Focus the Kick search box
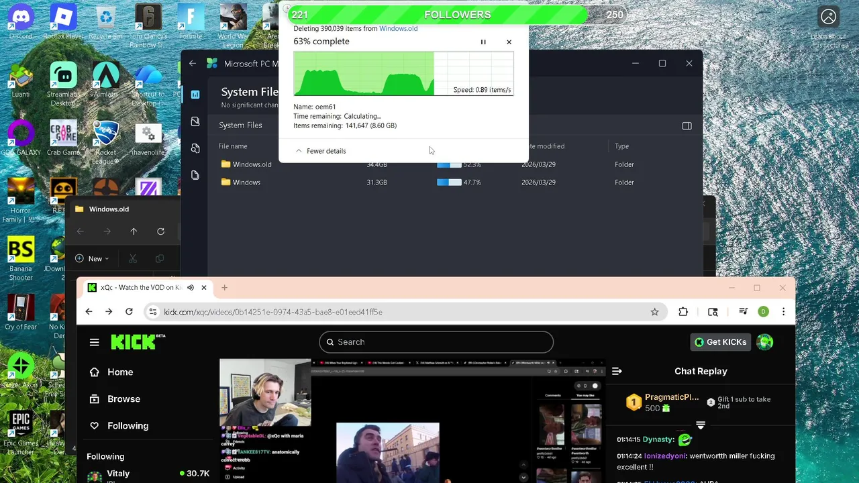 [x=436, y=342]
